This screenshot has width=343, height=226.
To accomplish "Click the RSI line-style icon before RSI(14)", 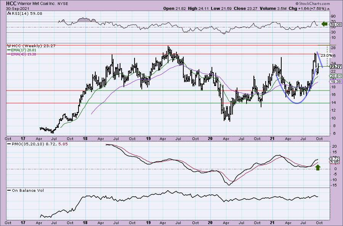I will pyautogui.click(x=9, y=13).
